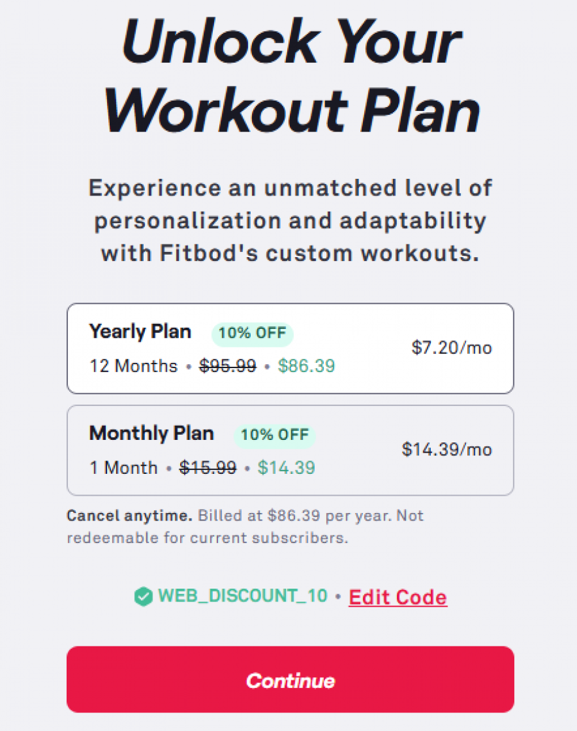Click the 10% OFF badge on Yearly Plan
This screenshot has width=577, height=731.
pos(252,333)
